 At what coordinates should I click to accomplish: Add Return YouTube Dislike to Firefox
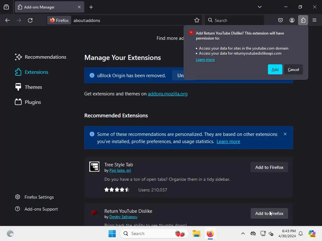point(269,213)
